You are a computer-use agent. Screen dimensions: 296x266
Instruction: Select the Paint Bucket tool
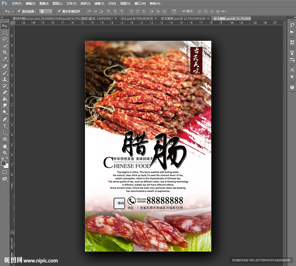pyautogui.click(x=5, y=99)
